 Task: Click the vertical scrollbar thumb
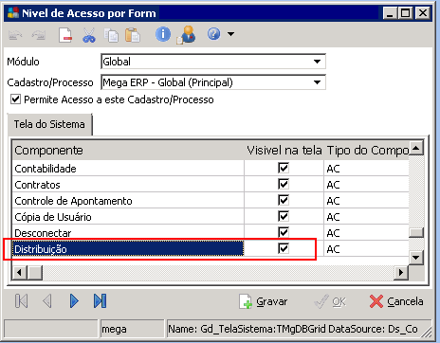pos(416,232)
